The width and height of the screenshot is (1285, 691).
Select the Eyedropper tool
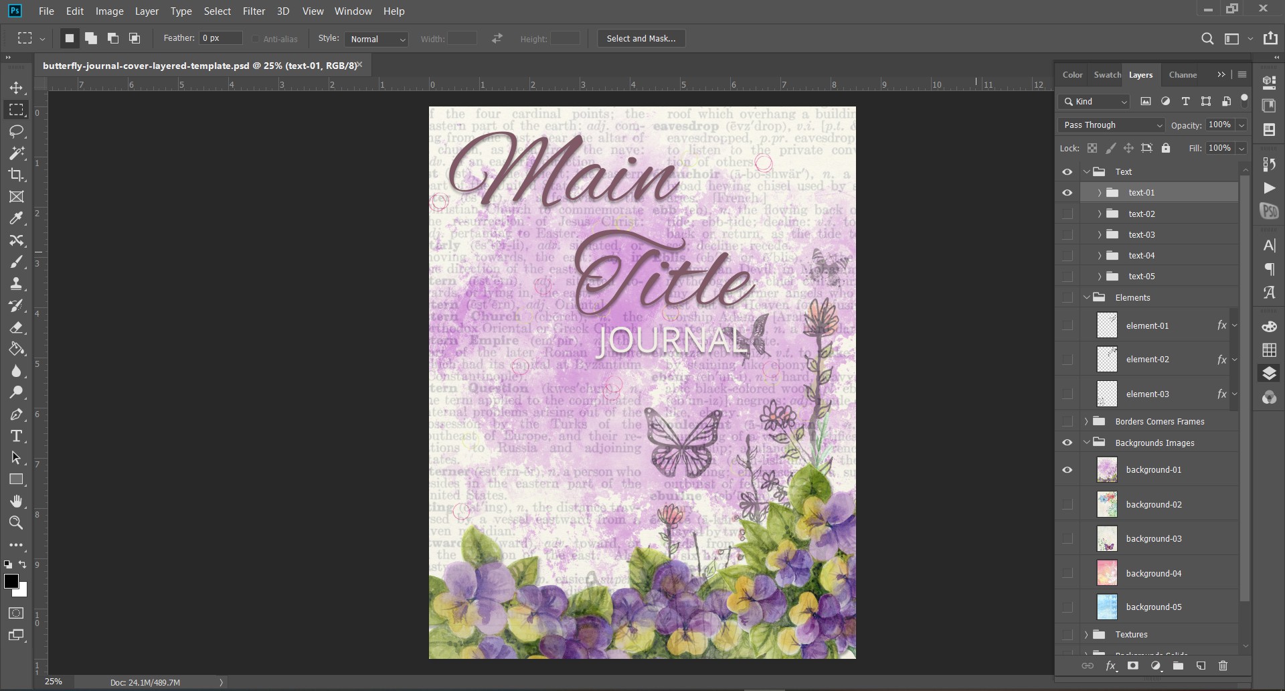17,218
